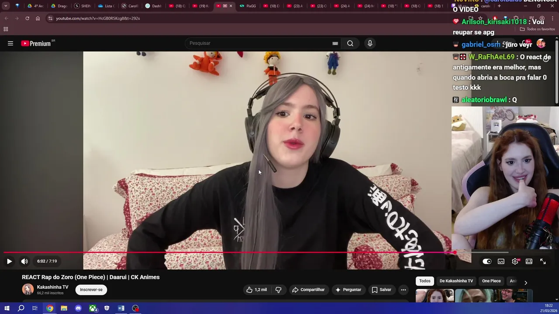Open Discord from the taskbar
Image resolution: width=559 pixels, height=314 pixels.
coord(78,308)
